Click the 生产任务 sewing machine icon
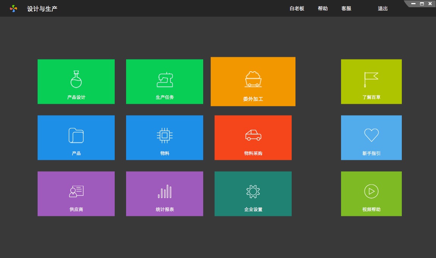This screenshot has width=436, height=258. (164, 80)
